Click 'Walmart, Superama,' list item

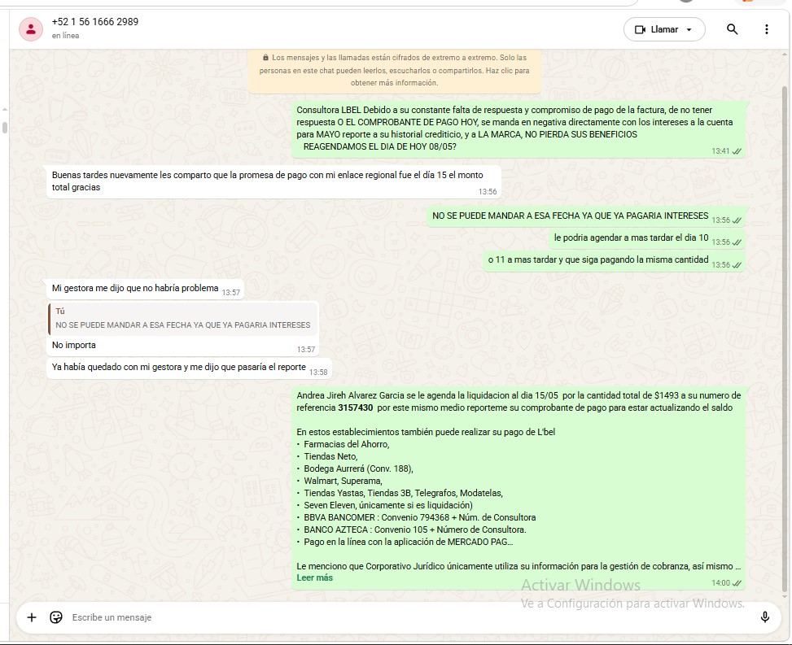click(x=343, y=481)
